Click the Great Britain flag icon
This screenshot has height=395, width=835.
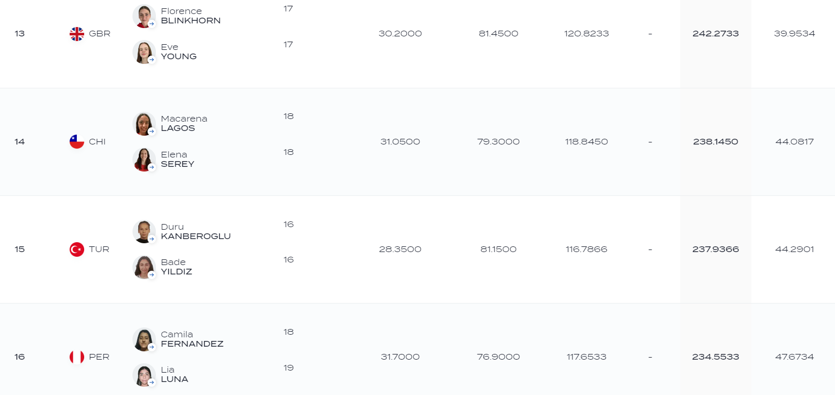(77, 34)
